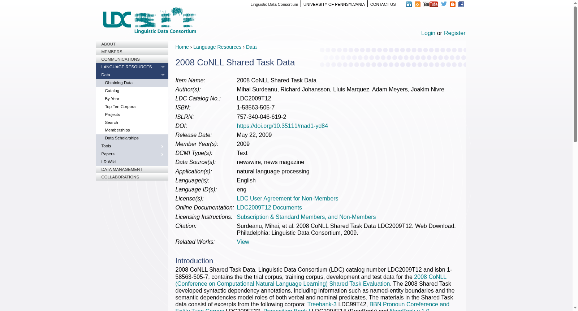Select Catalog in the sidebar
This screenshot has width=578, height=311.
point(132,91)
